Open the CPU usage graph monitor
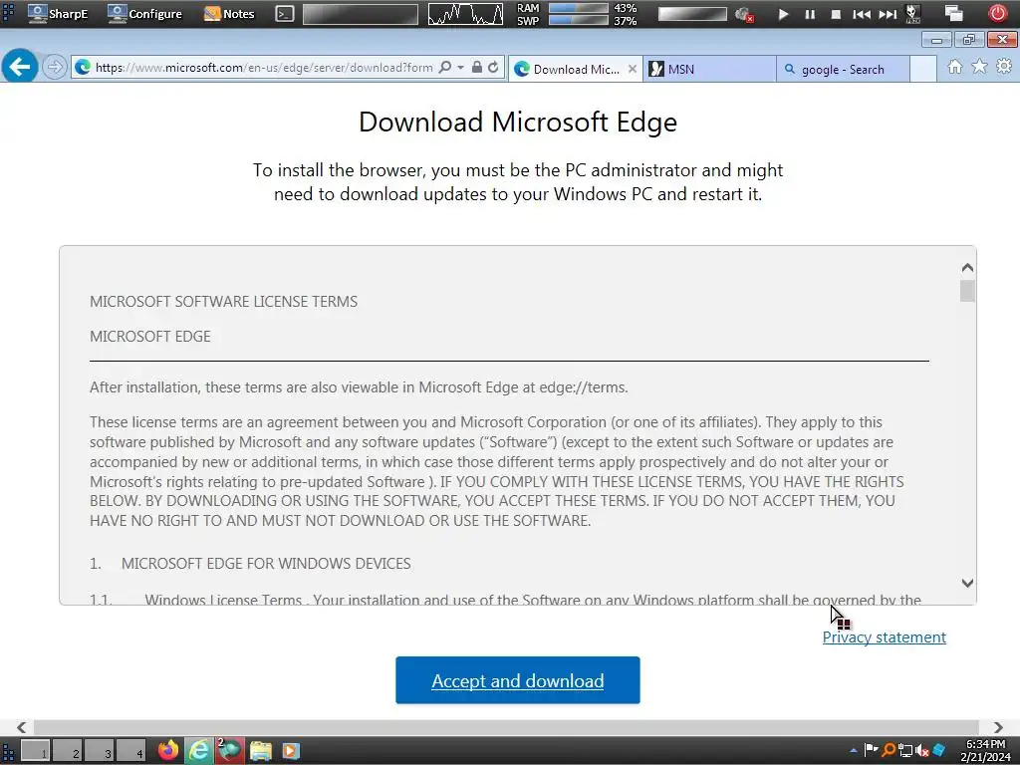1020x765 pixels. coord(465,14)
